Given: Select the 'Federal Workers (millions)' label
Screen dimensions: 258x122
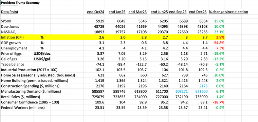Looking at the screenshot, I should coord(23,107).
